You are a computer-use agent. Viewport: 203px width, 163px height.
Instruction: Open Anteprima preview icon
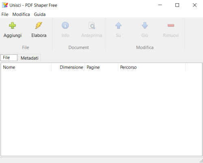coord(92,26)
